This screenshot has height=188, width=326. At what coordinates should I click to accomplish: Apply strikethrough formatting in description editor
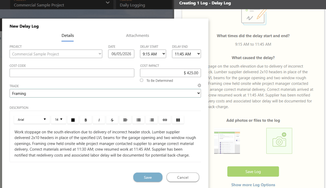[x=112, y=120]
